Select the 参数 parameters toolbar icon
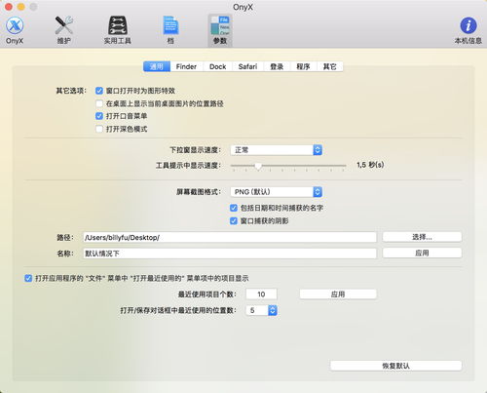The width and height of the screenshot is (487, 393). [220, 30]
